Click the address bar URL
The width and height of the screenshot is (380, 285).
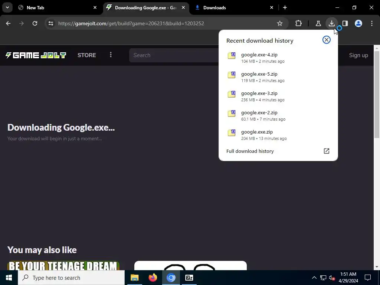click(131, 23)
